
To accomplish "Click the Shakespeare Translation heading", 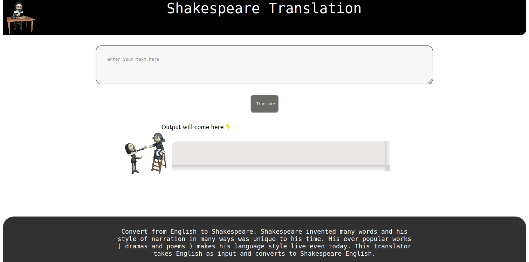I will click(x=264, y=8).
